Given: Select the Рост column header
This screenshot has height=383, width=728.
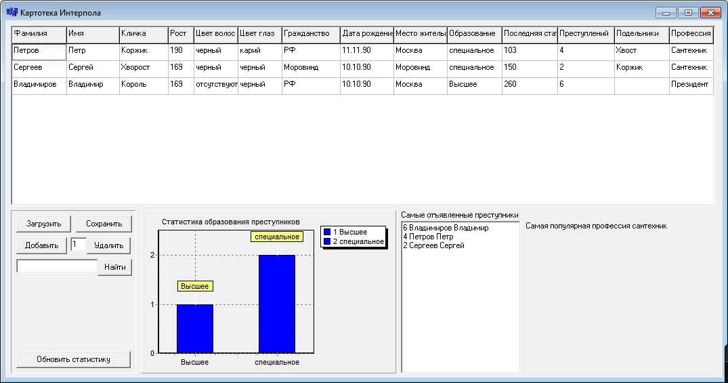Looking at the screenshot, I should pyautogui.click(x=181, y=35).
